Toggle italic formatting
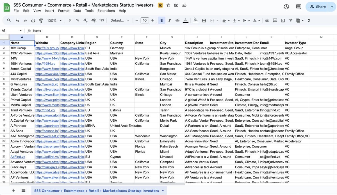This screenshot has width=337, height=195. (169, 20)
